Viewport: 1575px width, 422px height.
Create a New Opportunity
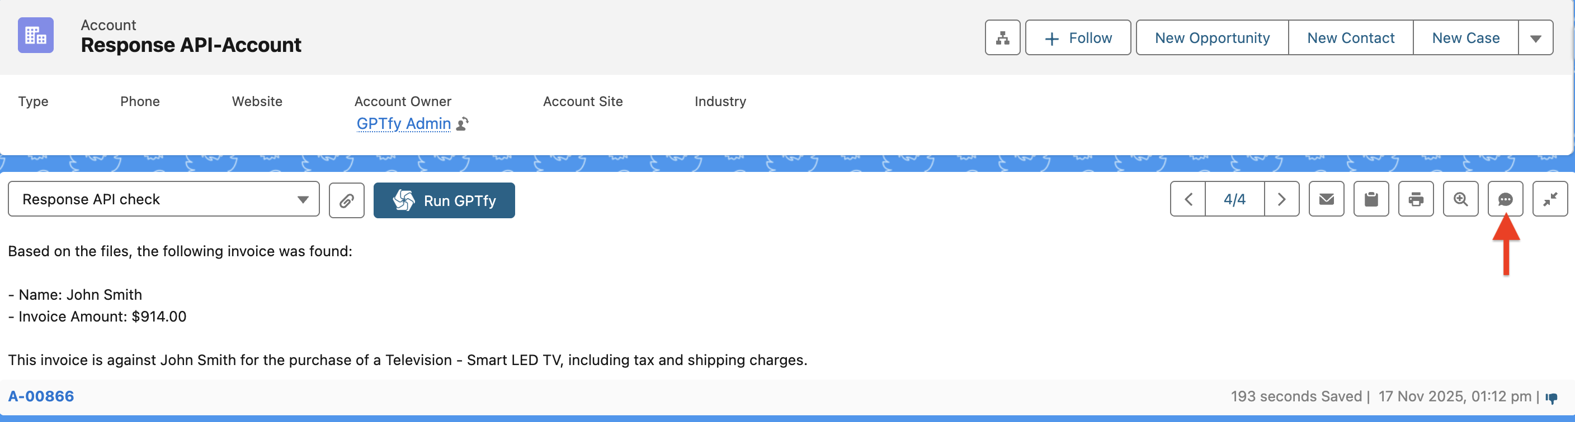pyautogui.click(x=1212, y=38)
